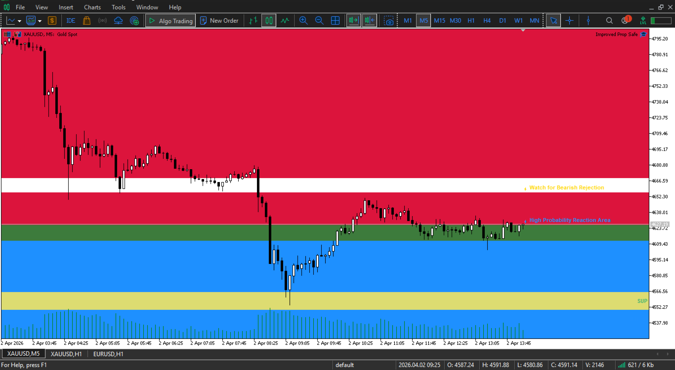Zoom out on the chart
Image resolution: width=675 pixels, height=370 pixels.
click(319, 21)
